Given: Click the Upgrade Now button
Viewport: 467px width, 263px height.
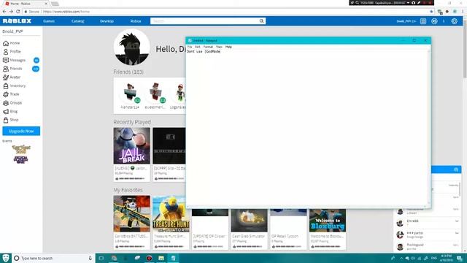Looking at the screenshot, I should click(x=21, y=131).
